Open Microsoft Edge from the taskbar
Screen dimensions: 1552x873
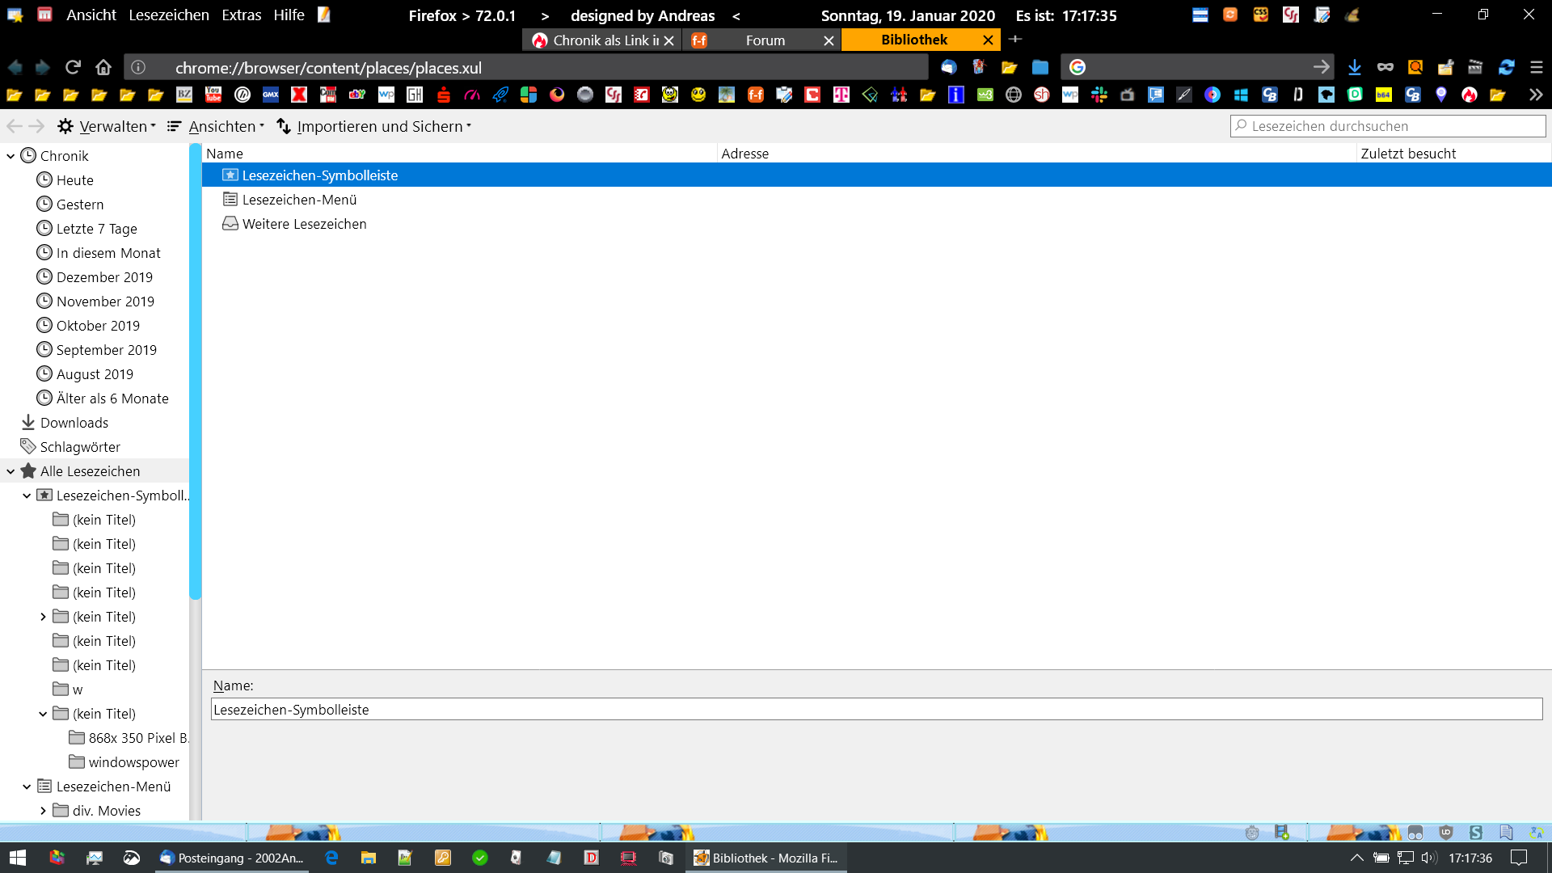click(331, 858)
